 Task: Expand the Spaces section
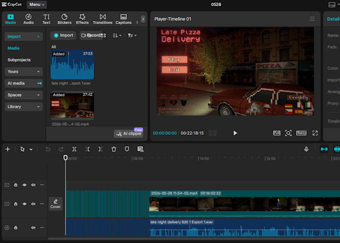[23, 95]
